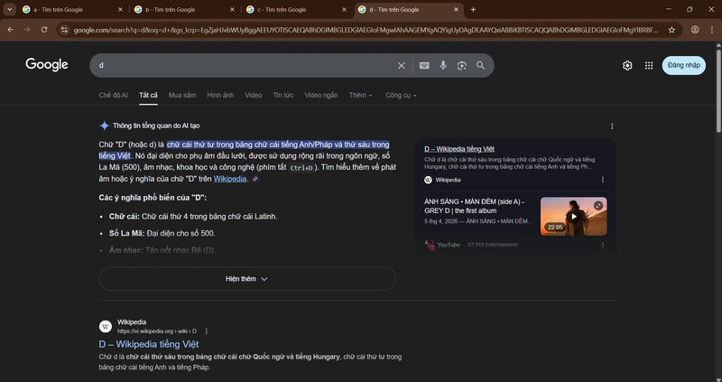The height and width of the screenshot is (382, 722).
Task: Open the on-screen keyboard input tool
Action: click(424, 65)
